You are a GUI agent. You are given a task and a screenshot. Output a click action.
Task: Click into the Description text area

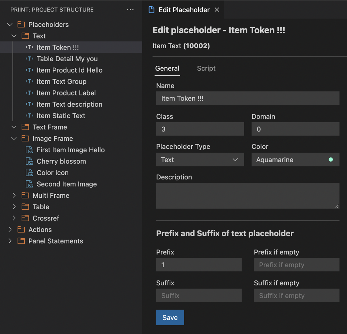pyautogui.click(x=248, y=196)
